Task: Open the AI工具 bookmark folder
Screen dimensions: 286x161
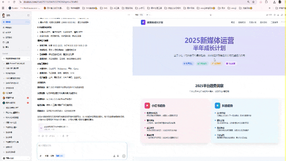Action: (x=115, y=8)
